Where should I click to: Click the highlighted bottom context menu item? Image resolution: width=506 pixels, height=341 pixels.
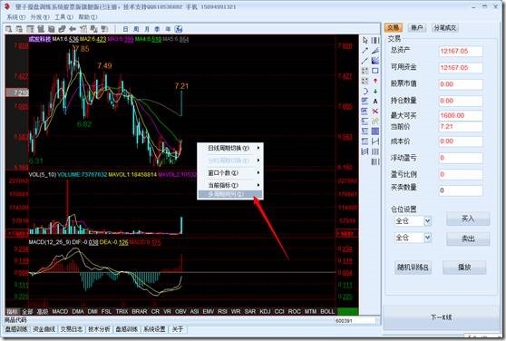pyautogui.click(x=230, y=194)
